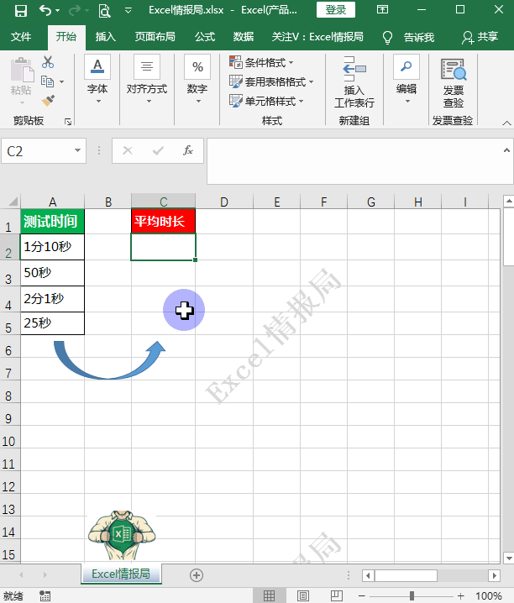Select cell containing 2分1秒
The width and height of the screenshot is (514, 603).
(52, 299)
